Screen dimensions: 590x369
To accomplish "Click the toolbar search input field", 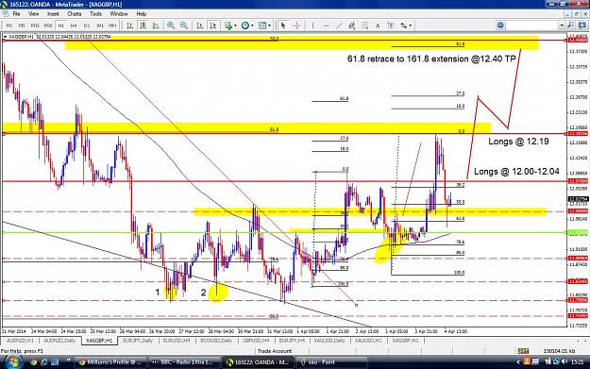I will pos(532,25).
